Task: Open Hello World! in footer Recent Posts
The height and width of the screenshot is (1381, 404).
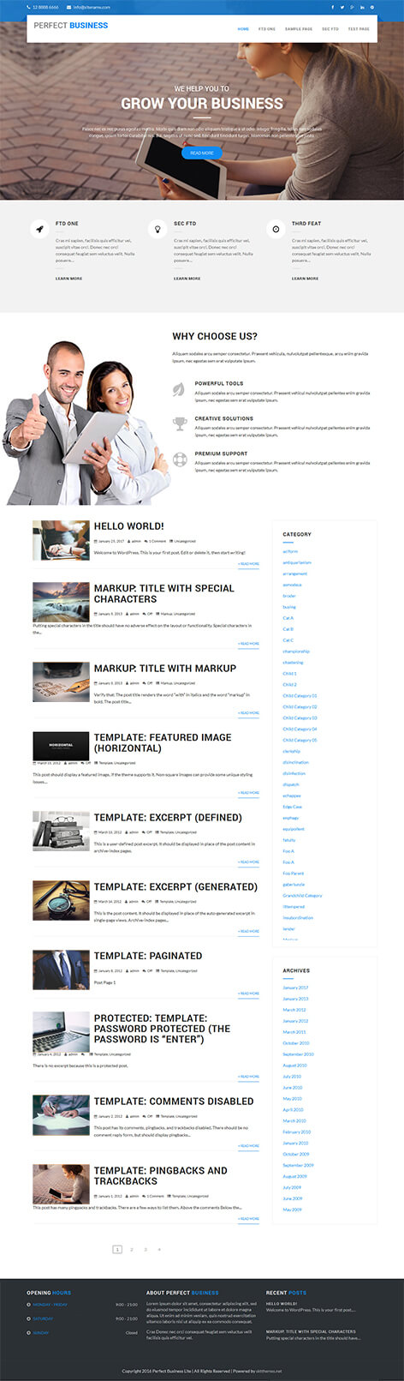Action: pyautogui.click(x=282, y=1304)
